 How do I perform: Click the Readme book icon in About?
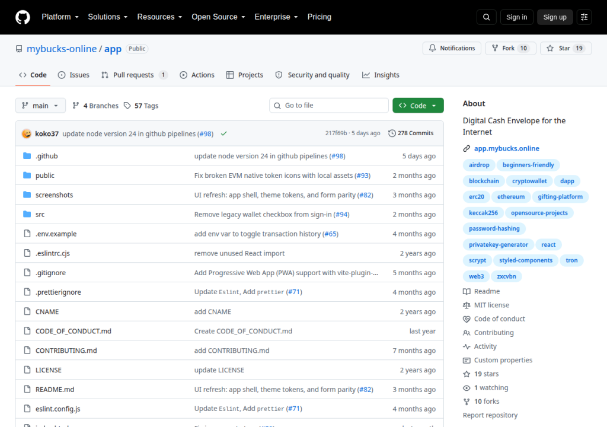pyautogui.click(x=467, y=291)
